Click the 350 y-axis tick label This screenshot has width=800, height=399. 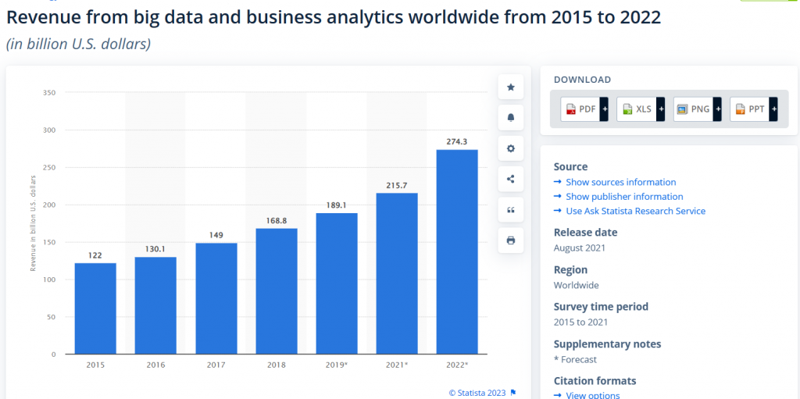click(49, 93)
